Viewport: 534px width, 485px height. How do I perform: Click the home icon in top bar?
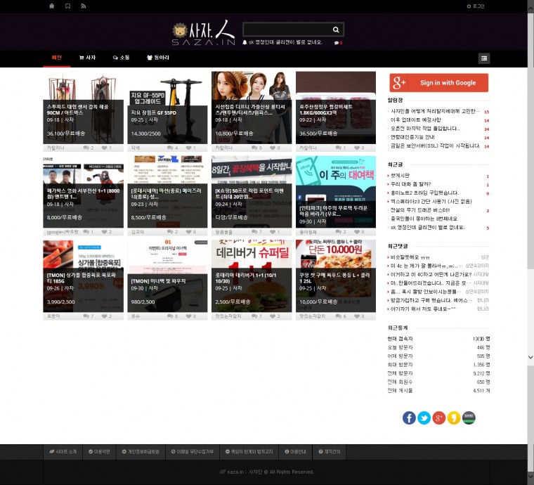click(51, 6)
